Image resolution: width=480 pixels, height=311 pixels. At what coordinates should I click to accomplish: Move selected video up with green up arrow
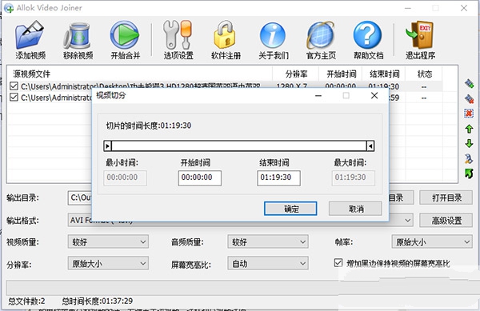(x=469, y=129)
